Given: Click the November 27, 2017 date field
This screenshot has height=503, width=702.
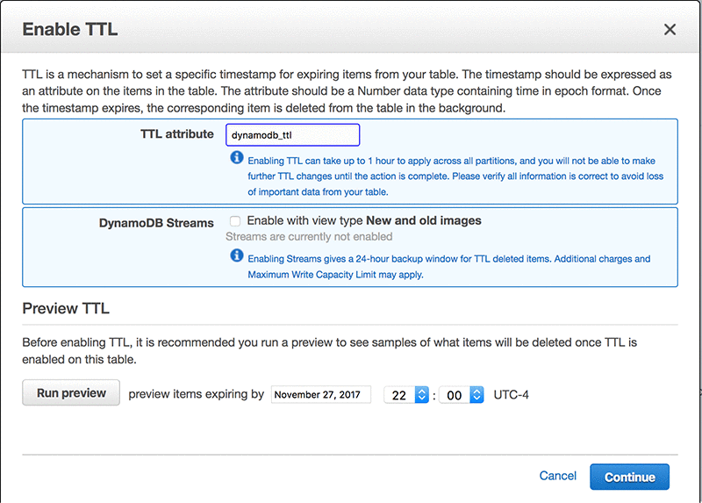Looking at the screenshot, I should [x=321, y=395].
